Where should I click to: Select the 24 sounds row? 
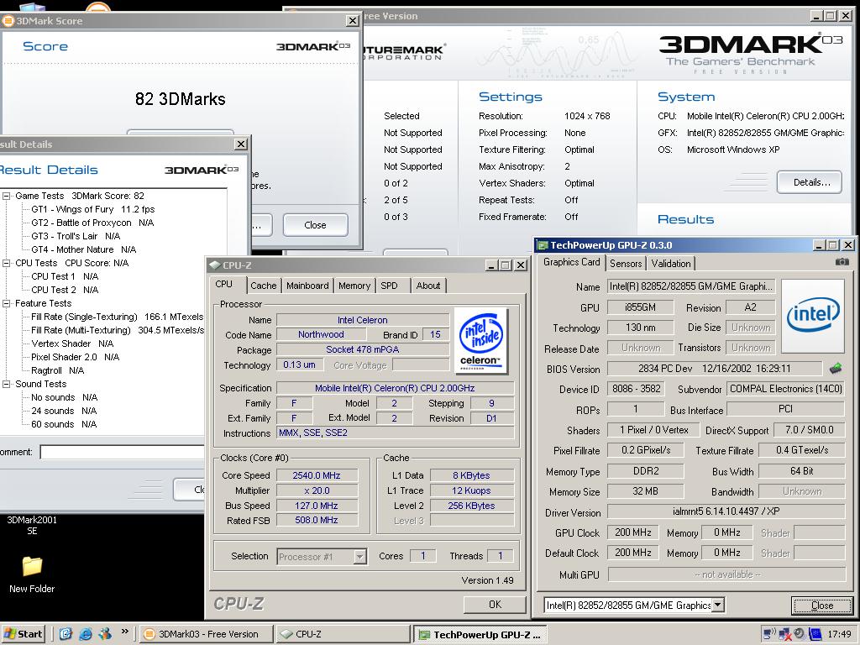click(64, 411)
